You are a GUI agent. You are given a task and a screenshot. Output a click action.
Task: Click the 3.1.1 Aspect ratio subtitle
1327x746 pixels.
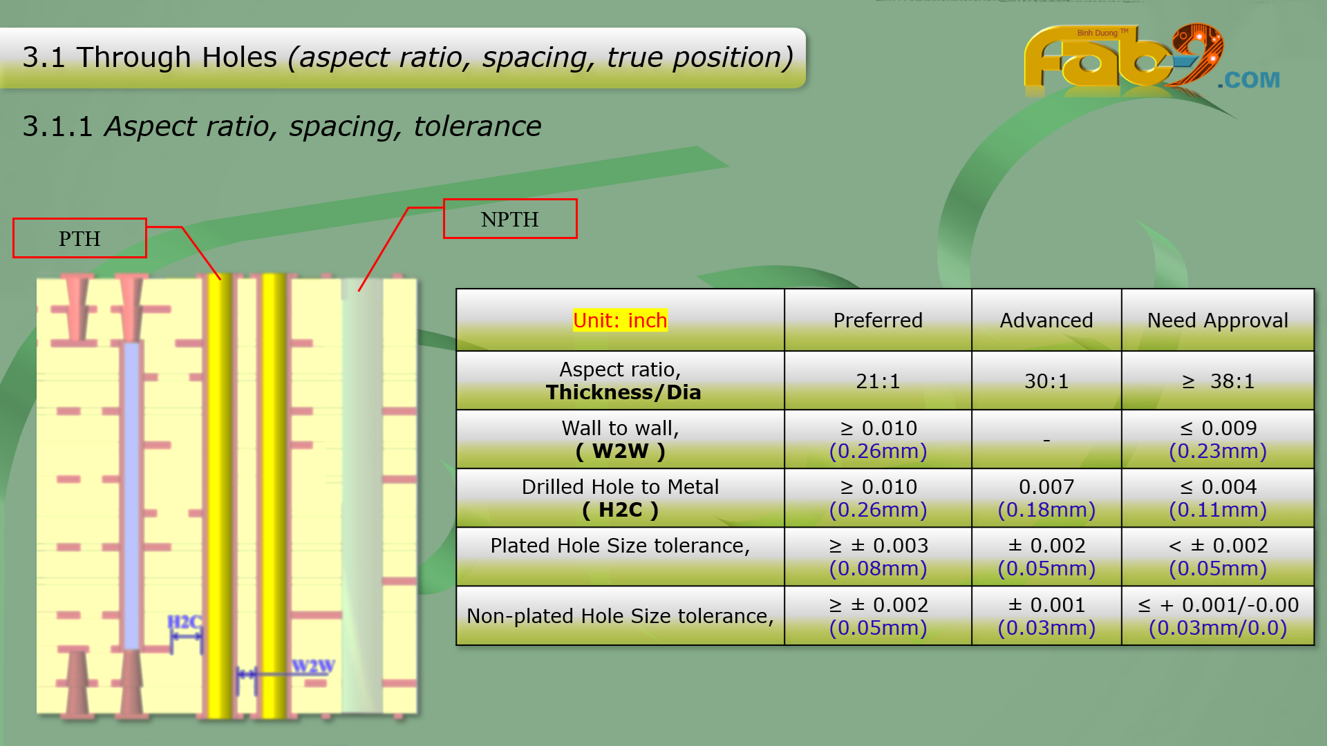[282, 126]
